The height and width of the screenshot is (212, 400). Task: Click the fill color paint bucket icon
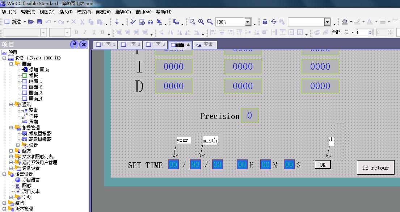pos(345,22)
